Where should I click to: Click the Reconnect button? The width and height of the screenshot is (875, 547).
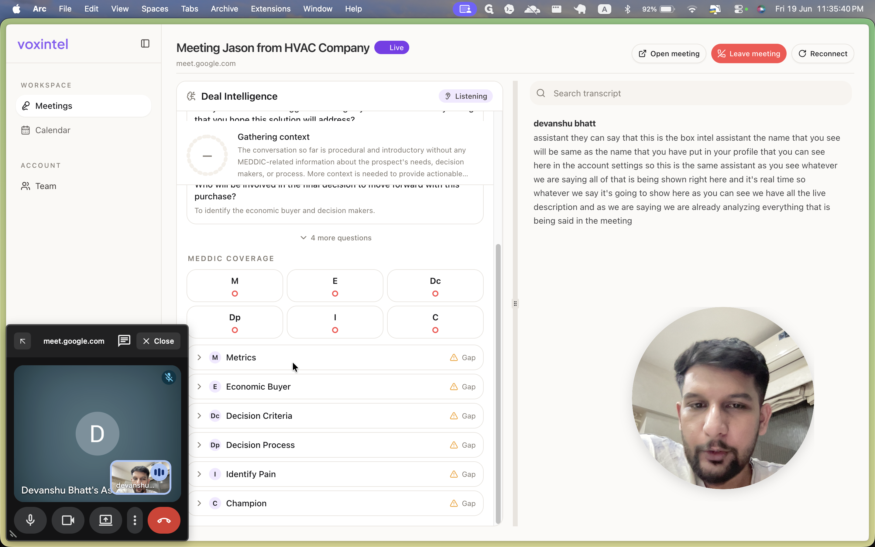822,53
